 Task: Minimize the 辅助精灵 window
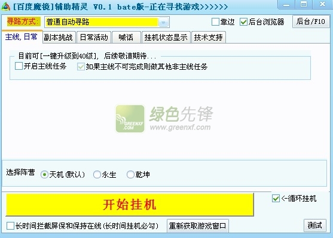pos(286,4)
